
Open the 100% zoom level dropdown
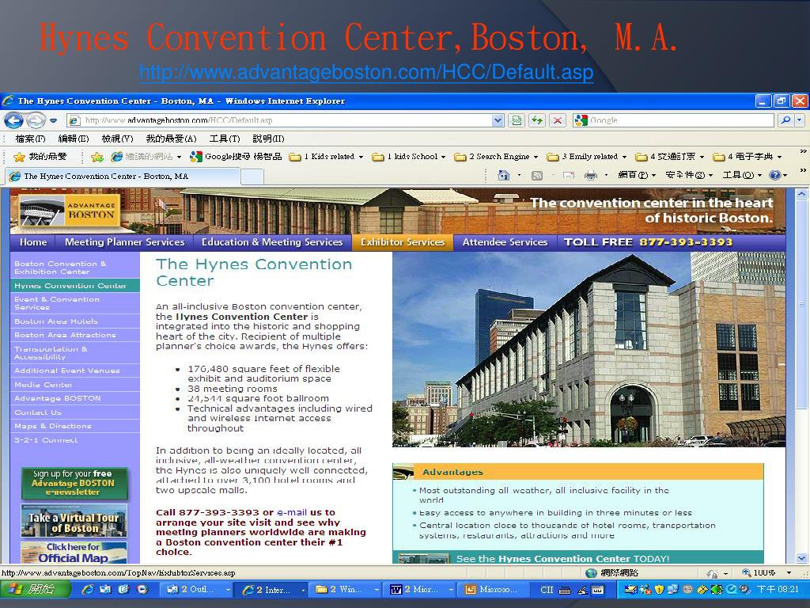(x=789, y=573)
